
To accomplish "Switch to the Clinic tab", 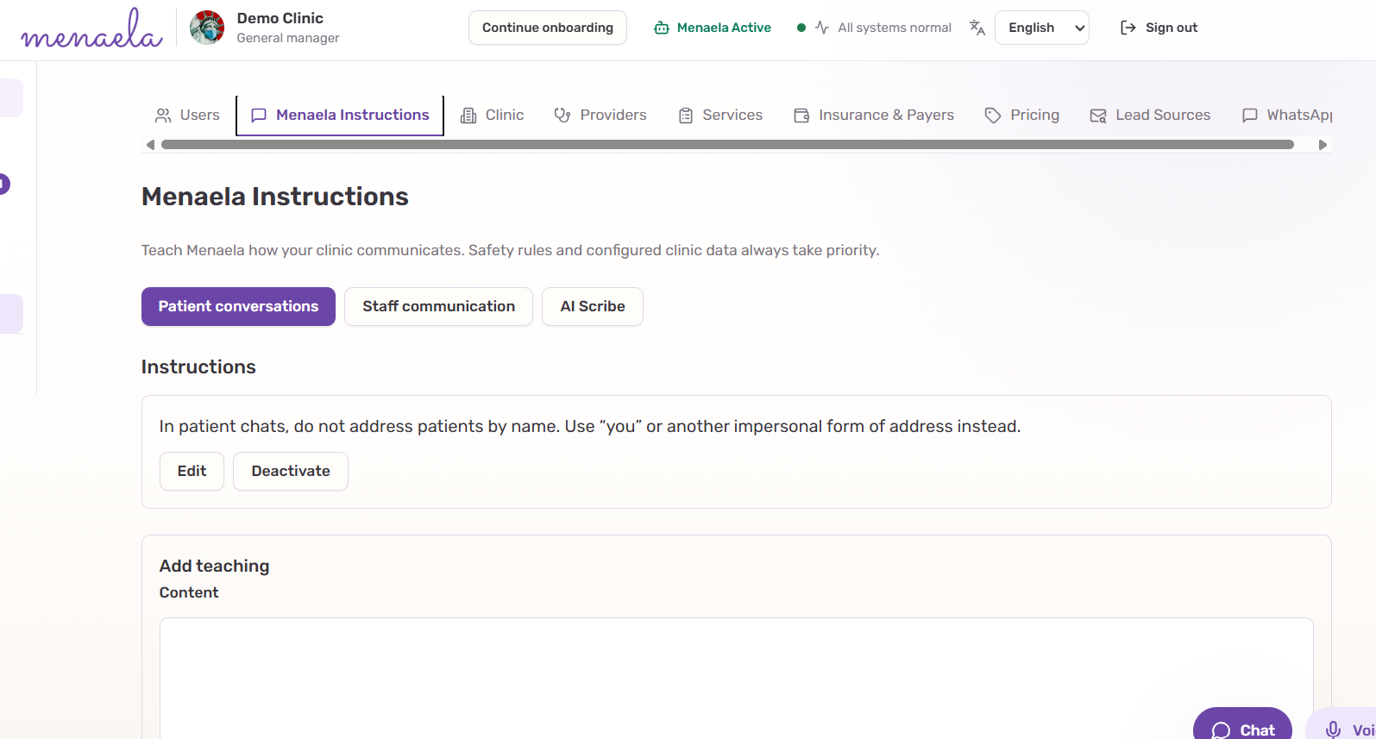I will [x=493, y=116].
